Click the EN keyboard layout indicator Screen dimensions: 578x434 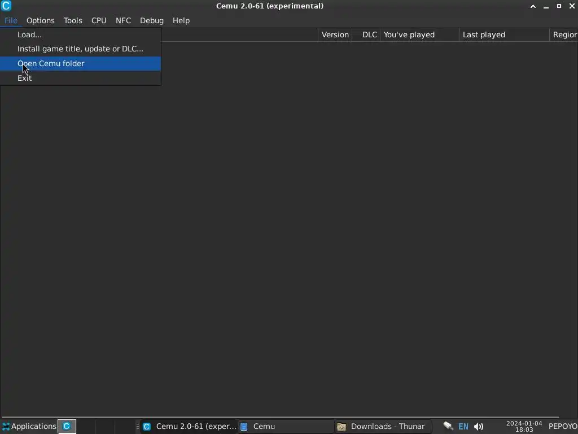click(x=463, y=427)
